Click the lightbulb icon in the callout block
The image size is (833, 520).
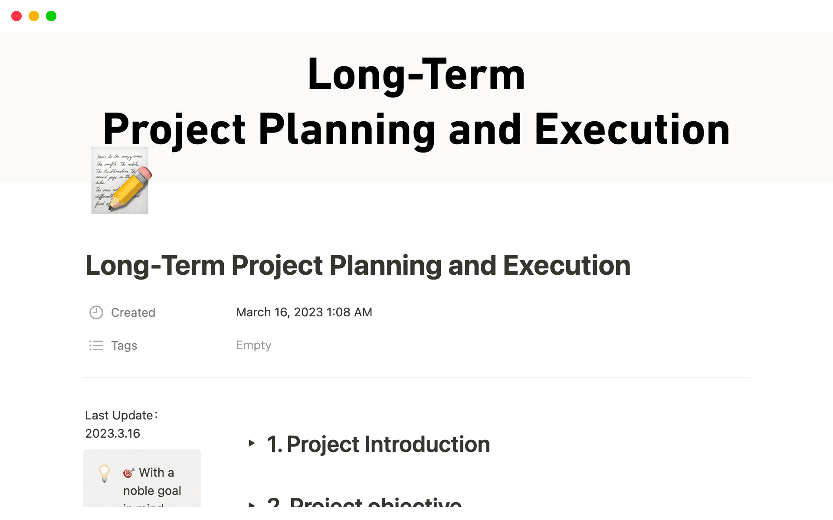click(104, 474)
